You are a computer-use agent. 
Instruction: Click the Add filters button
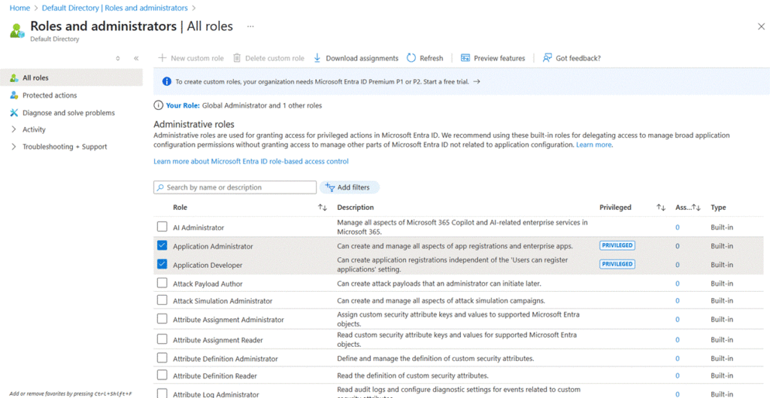350,187
